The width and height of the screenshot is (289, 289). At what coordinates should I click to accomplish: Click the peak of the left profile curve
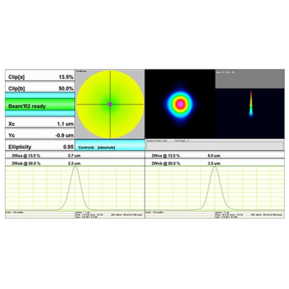(x=75, y=169)
